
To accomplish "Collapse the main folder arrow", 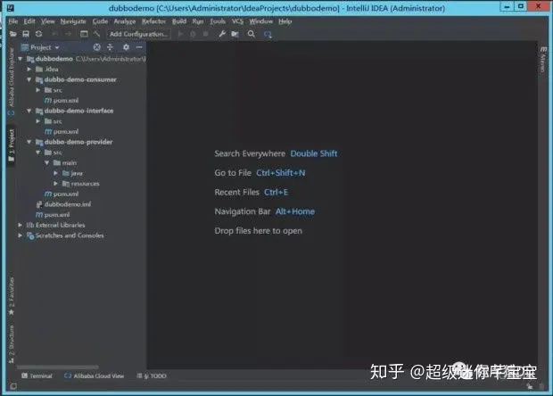I will point(47,162).
